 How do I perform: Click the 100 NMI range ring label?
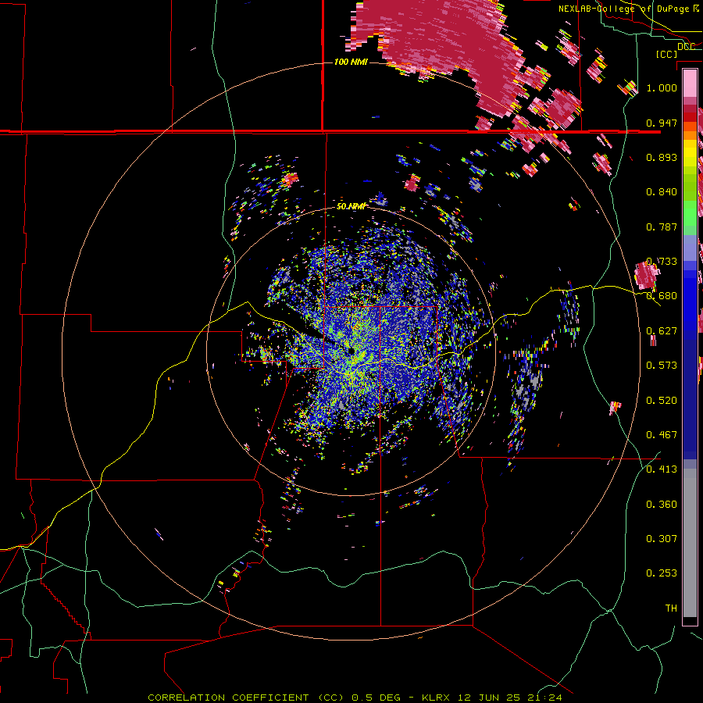(x=351, y=62)
